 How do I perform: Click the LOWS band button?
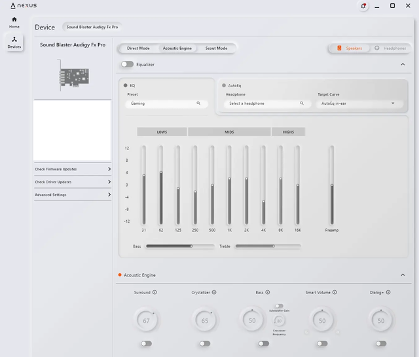(162, 132)
